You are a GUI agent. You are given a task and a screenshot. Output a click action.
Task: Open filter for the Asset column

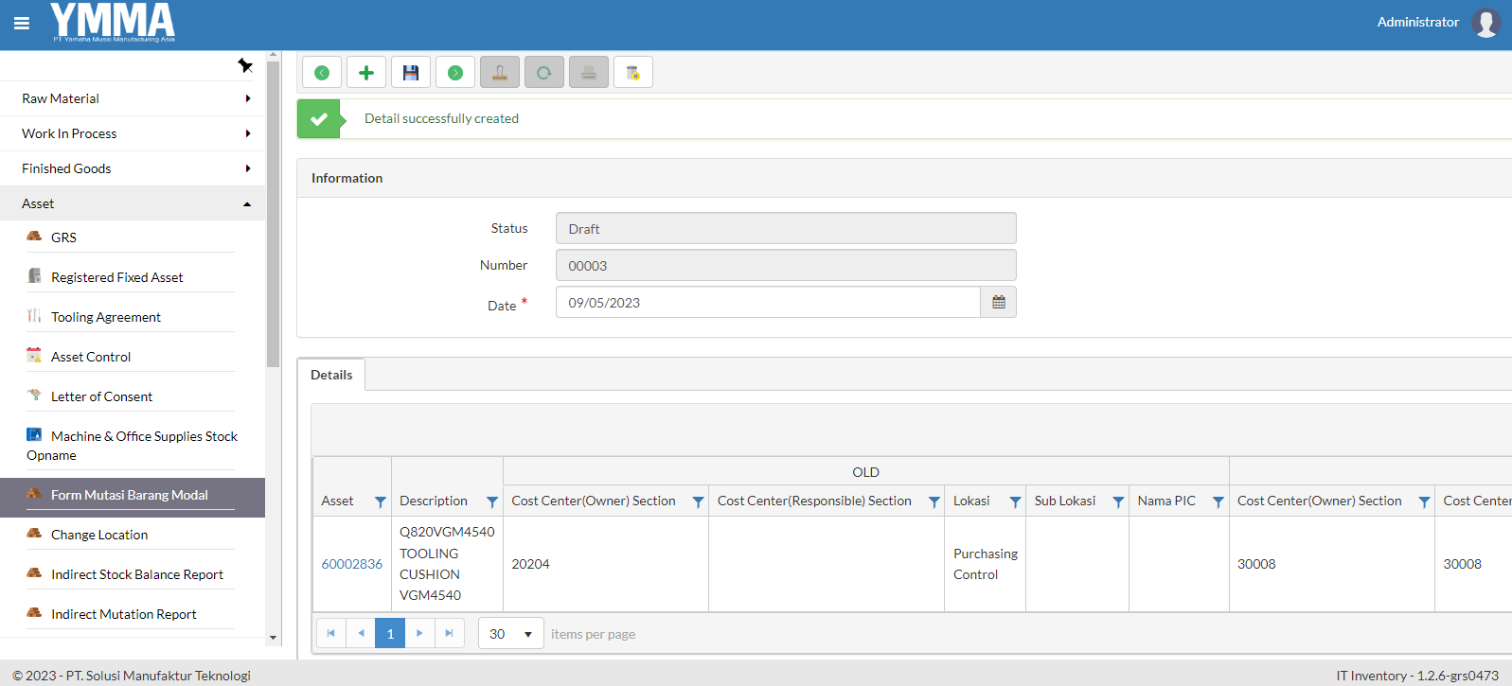(x=380, y=501)
